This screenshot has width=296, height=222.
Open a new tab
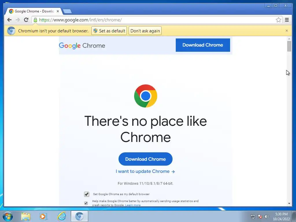[x=67, y=11]
